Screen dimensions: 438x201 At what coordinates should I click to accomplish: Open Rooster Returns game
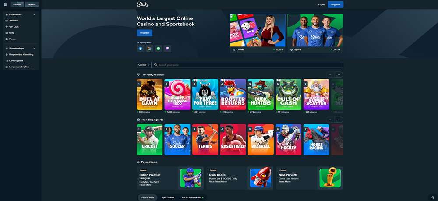pos(233,94)
